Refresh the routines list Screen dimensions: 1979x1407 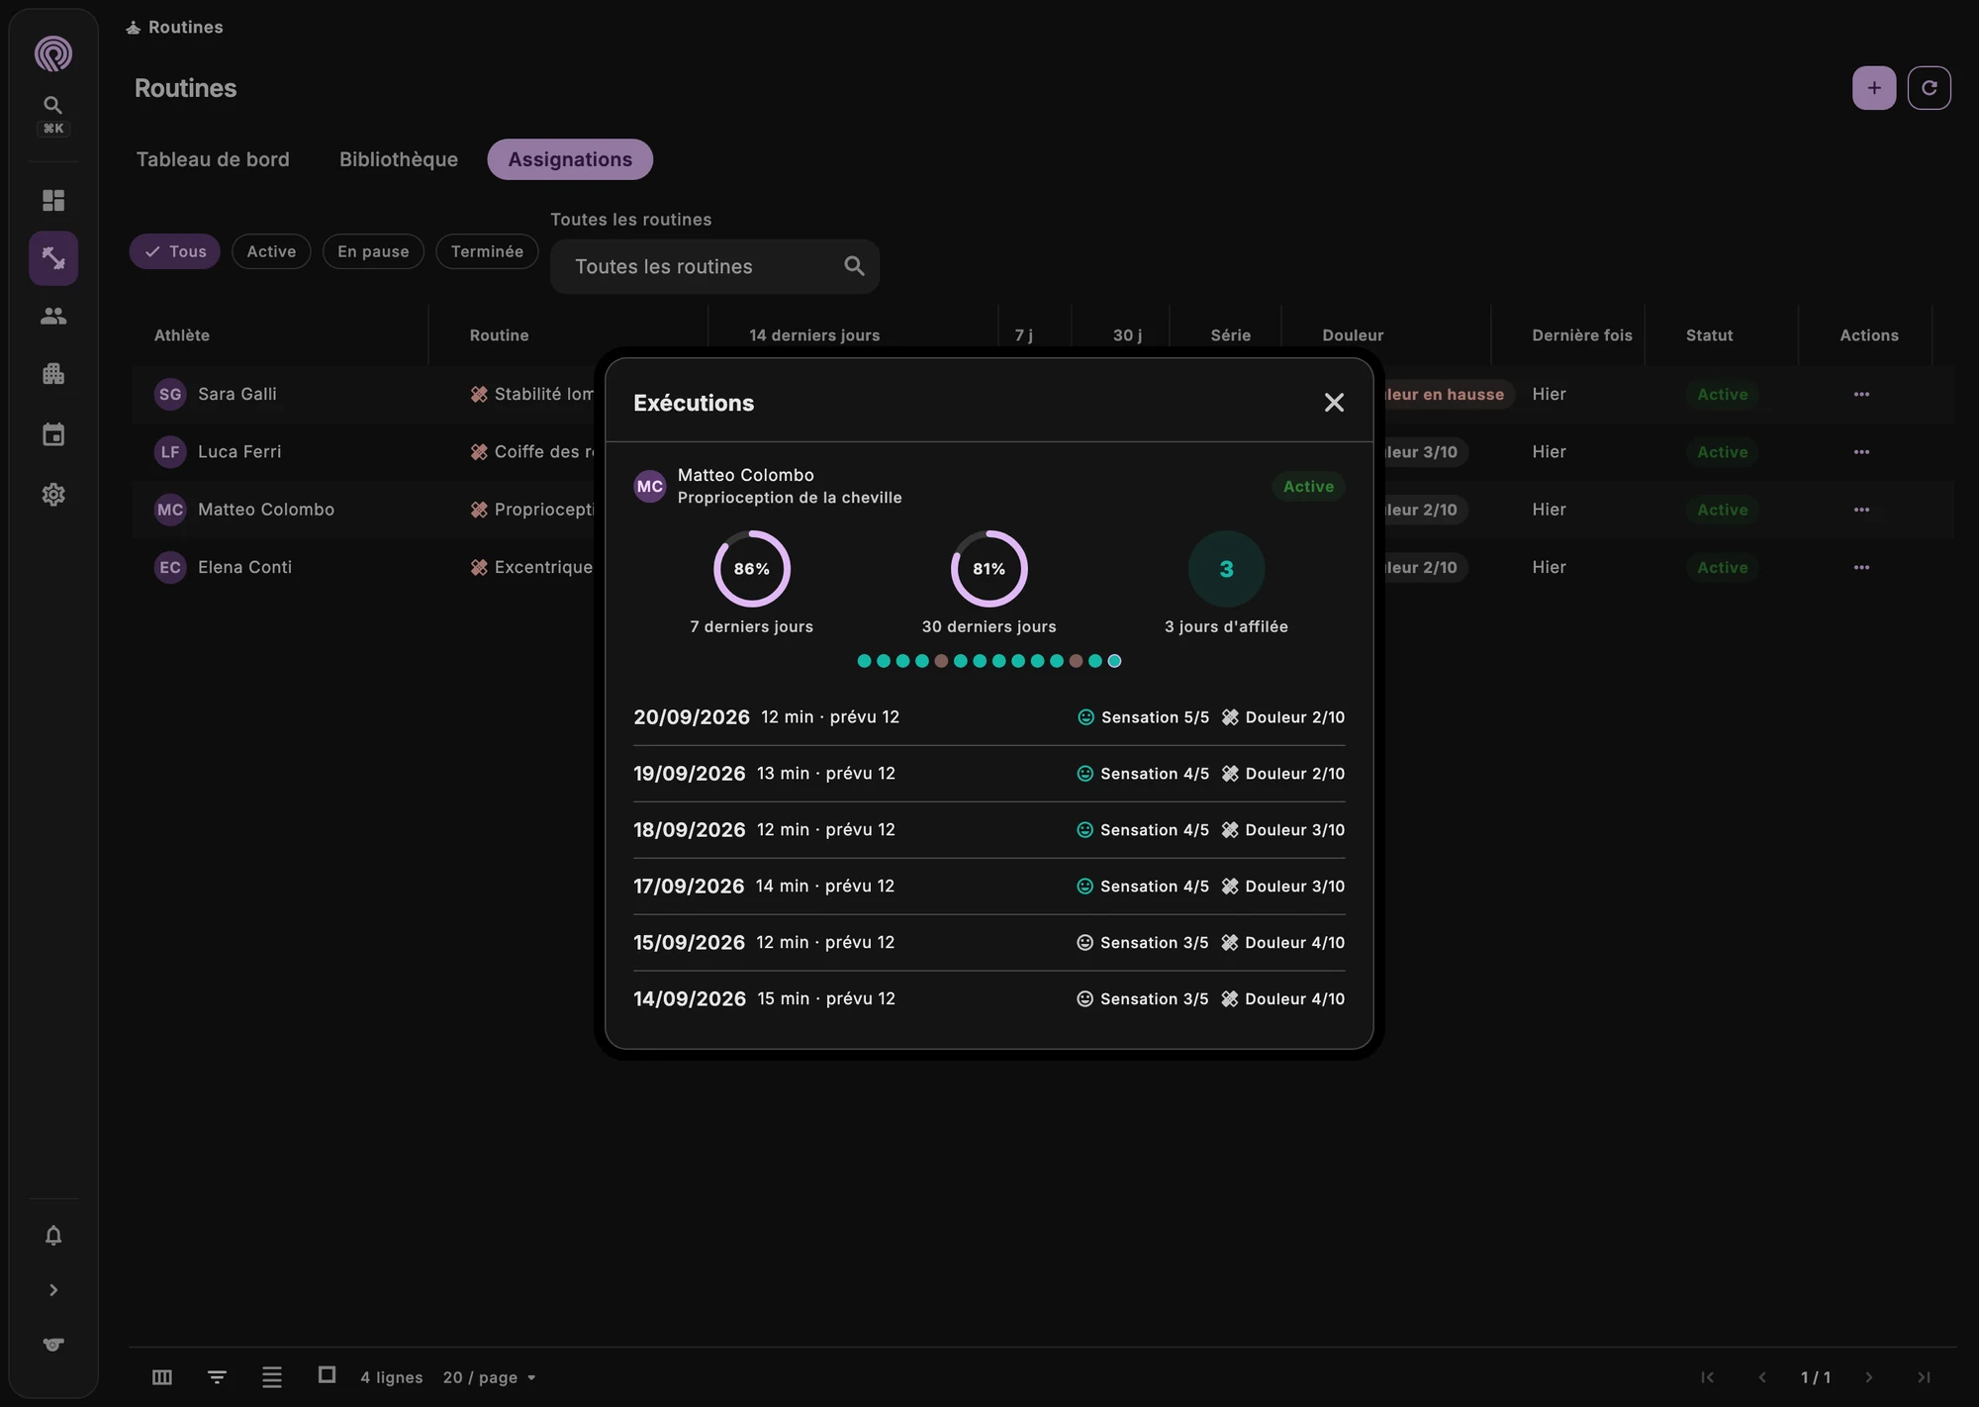pos(1930,88)
